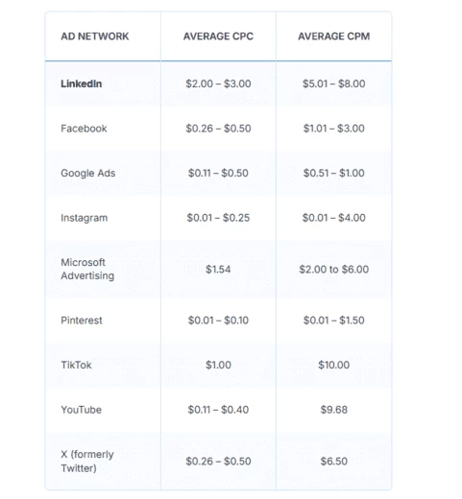Screen dimensions: 462x499
Task: Click YouTube CPM value $9.68
Action: tap(334, 410)
